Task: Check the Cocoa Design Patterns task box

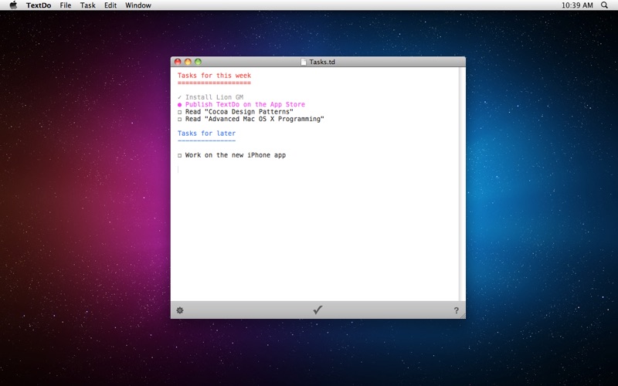Action: 180,112
